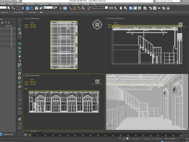Open the View reference coordinate dropdown
Image resolution: width=189 pixels, height=142 pixels.
(48, 7)
